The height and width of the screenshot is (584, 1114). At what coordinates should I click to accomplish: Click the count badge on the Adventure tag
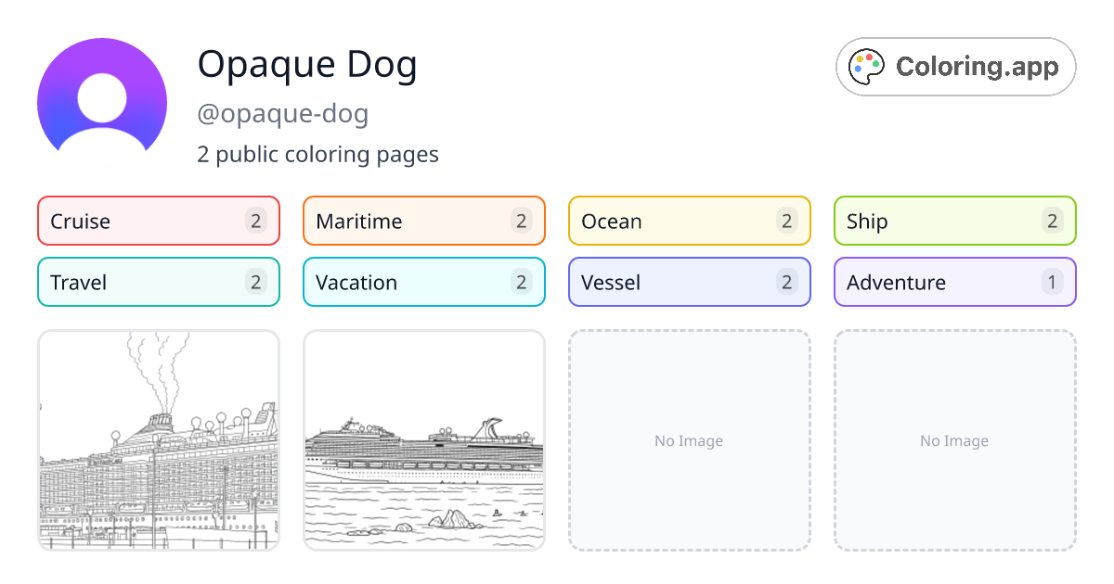(x=1053, y=282)
